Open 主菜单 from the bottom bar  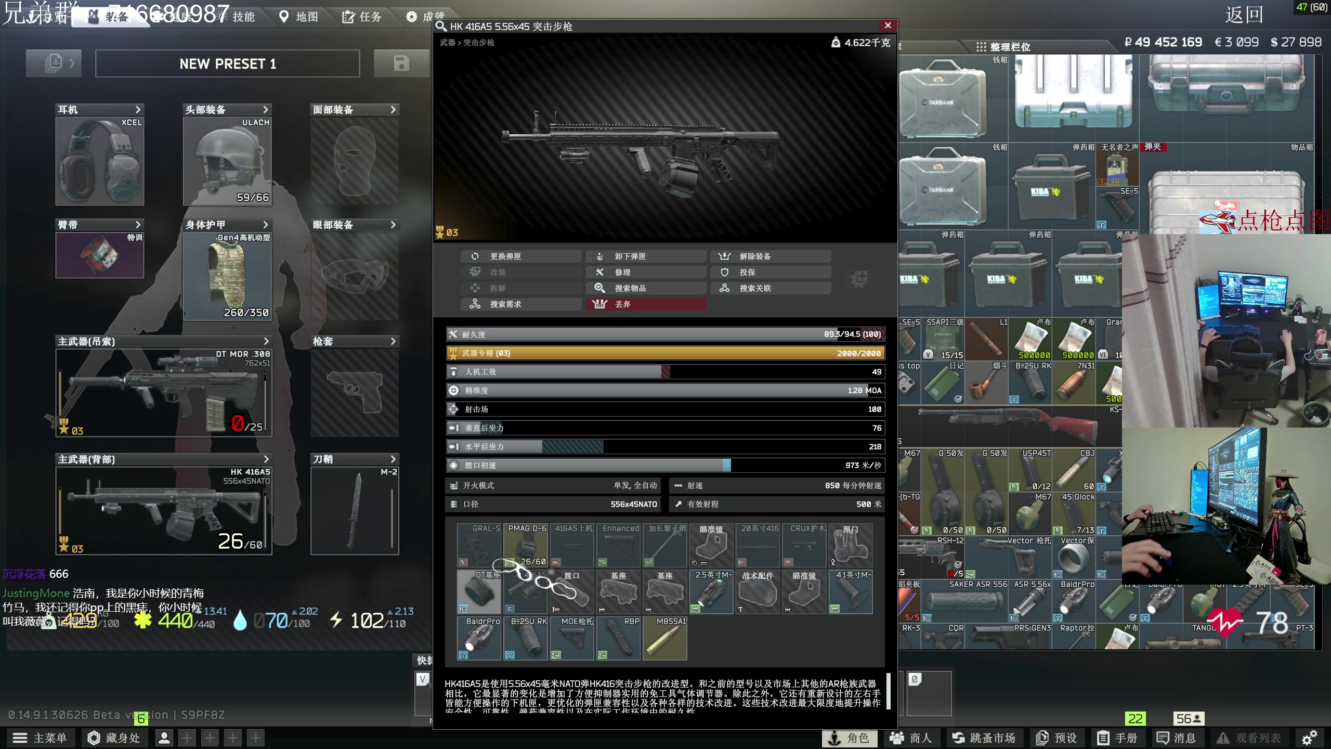click(41, 738)
